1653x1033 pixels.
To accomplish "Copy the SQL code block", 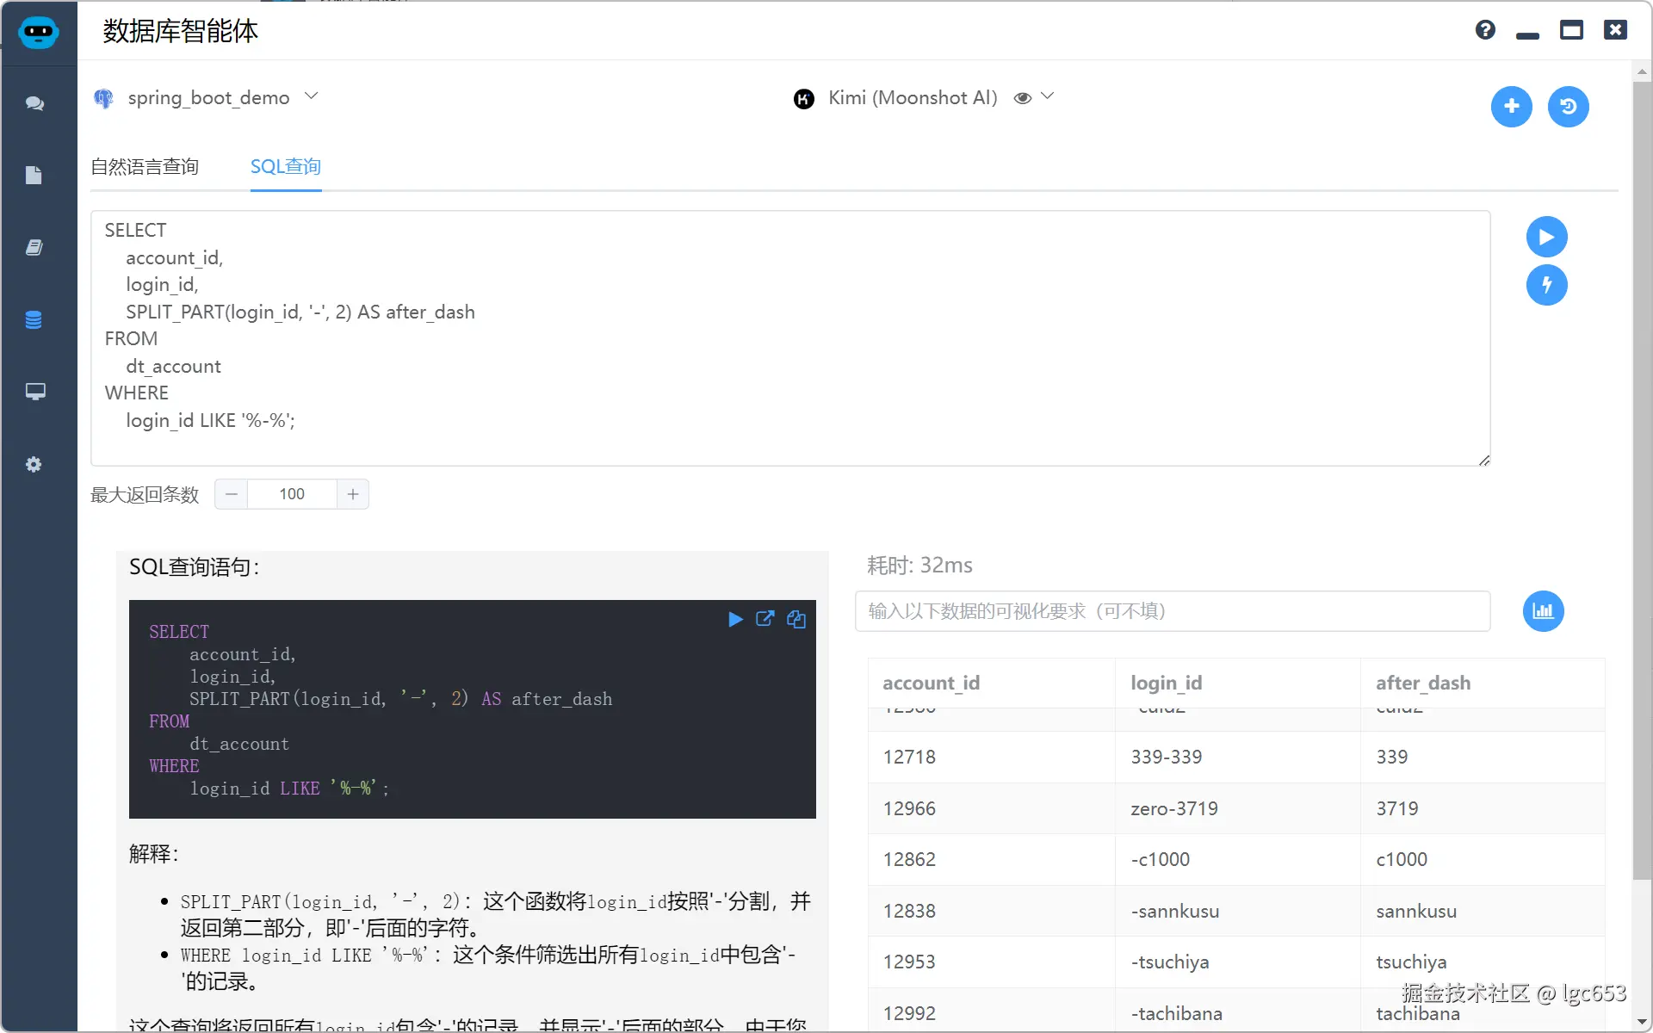I will (x=796, y=619).
